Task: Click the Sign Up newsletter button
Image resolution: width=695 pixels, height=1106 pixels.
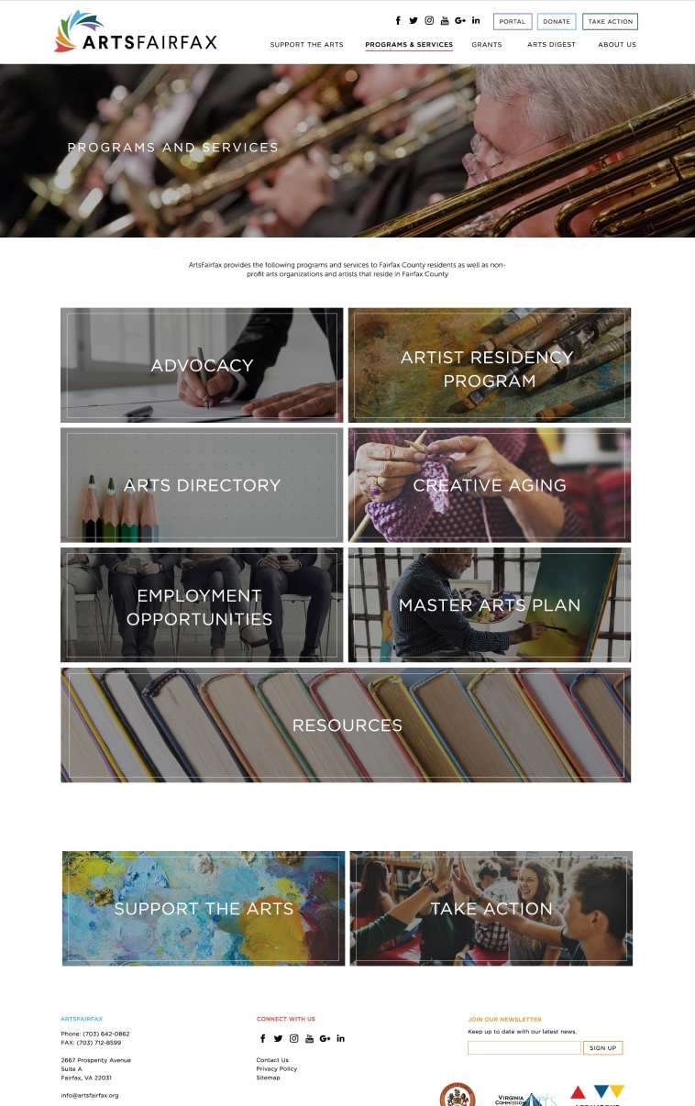Action: pos(602,1047)
